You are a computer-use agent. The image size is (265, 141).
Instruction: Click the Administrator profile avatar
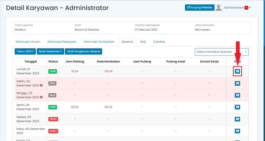tap(219, 8)
